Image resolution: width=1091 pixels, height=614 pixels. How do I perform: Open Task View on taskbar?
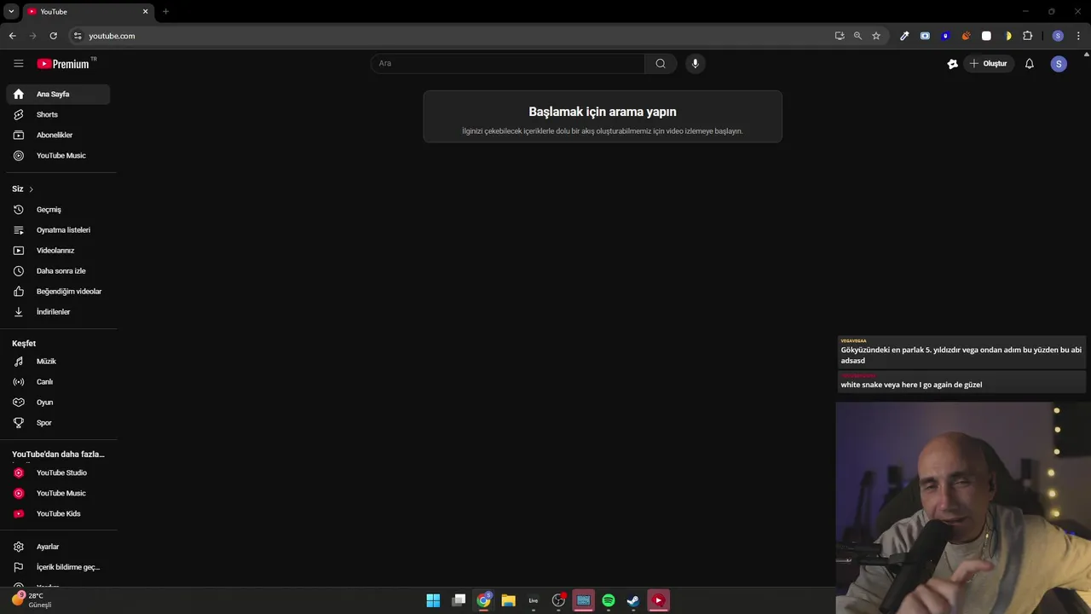point(459,600)
